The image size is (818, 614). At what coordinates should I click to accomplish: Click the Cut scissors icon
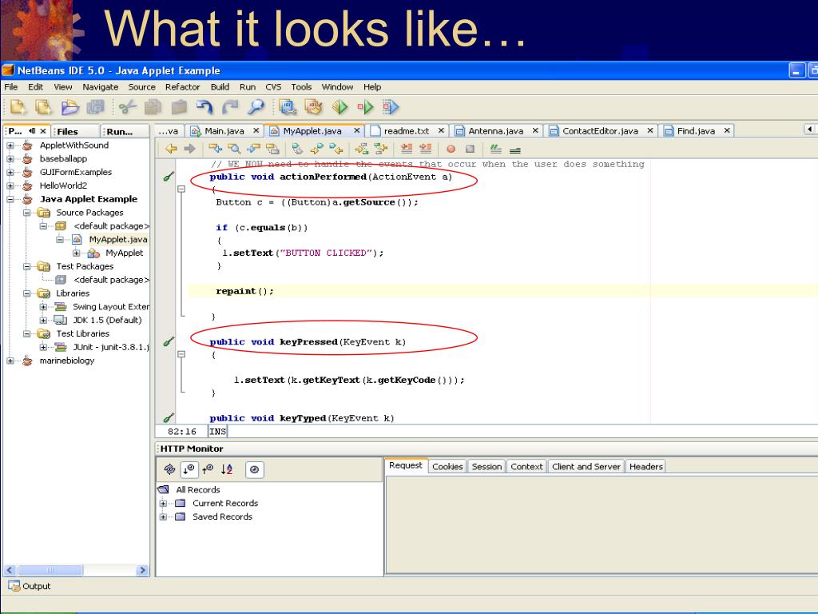[127, 108]
